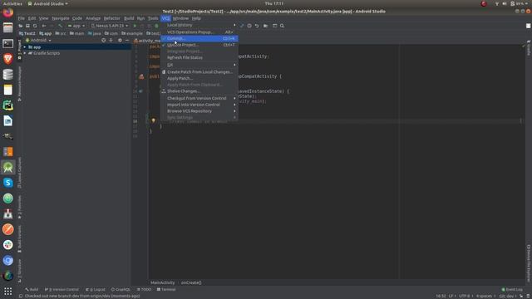Open the Window menu

coord(180,18)
